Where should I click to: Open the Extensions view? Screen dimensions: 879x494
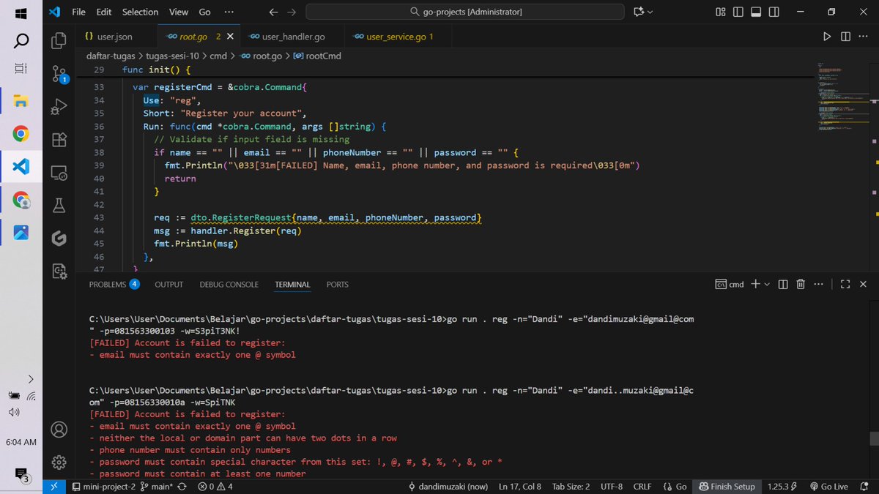pos(59,140)
